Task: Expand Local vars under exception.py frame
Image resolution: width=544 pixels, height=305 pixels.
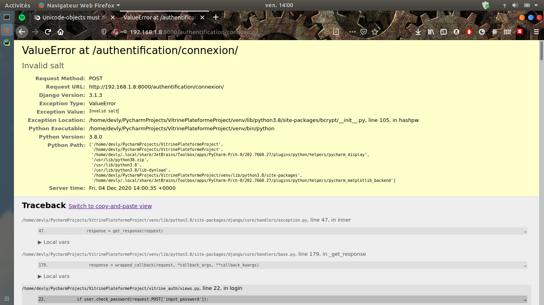Action: click(x=53, y=242)
